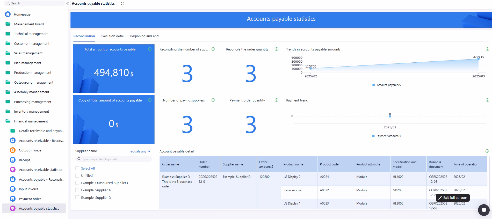Click info icon for Account payable detail
Viewport: 492px width, 219px height.
click(487, 151)
